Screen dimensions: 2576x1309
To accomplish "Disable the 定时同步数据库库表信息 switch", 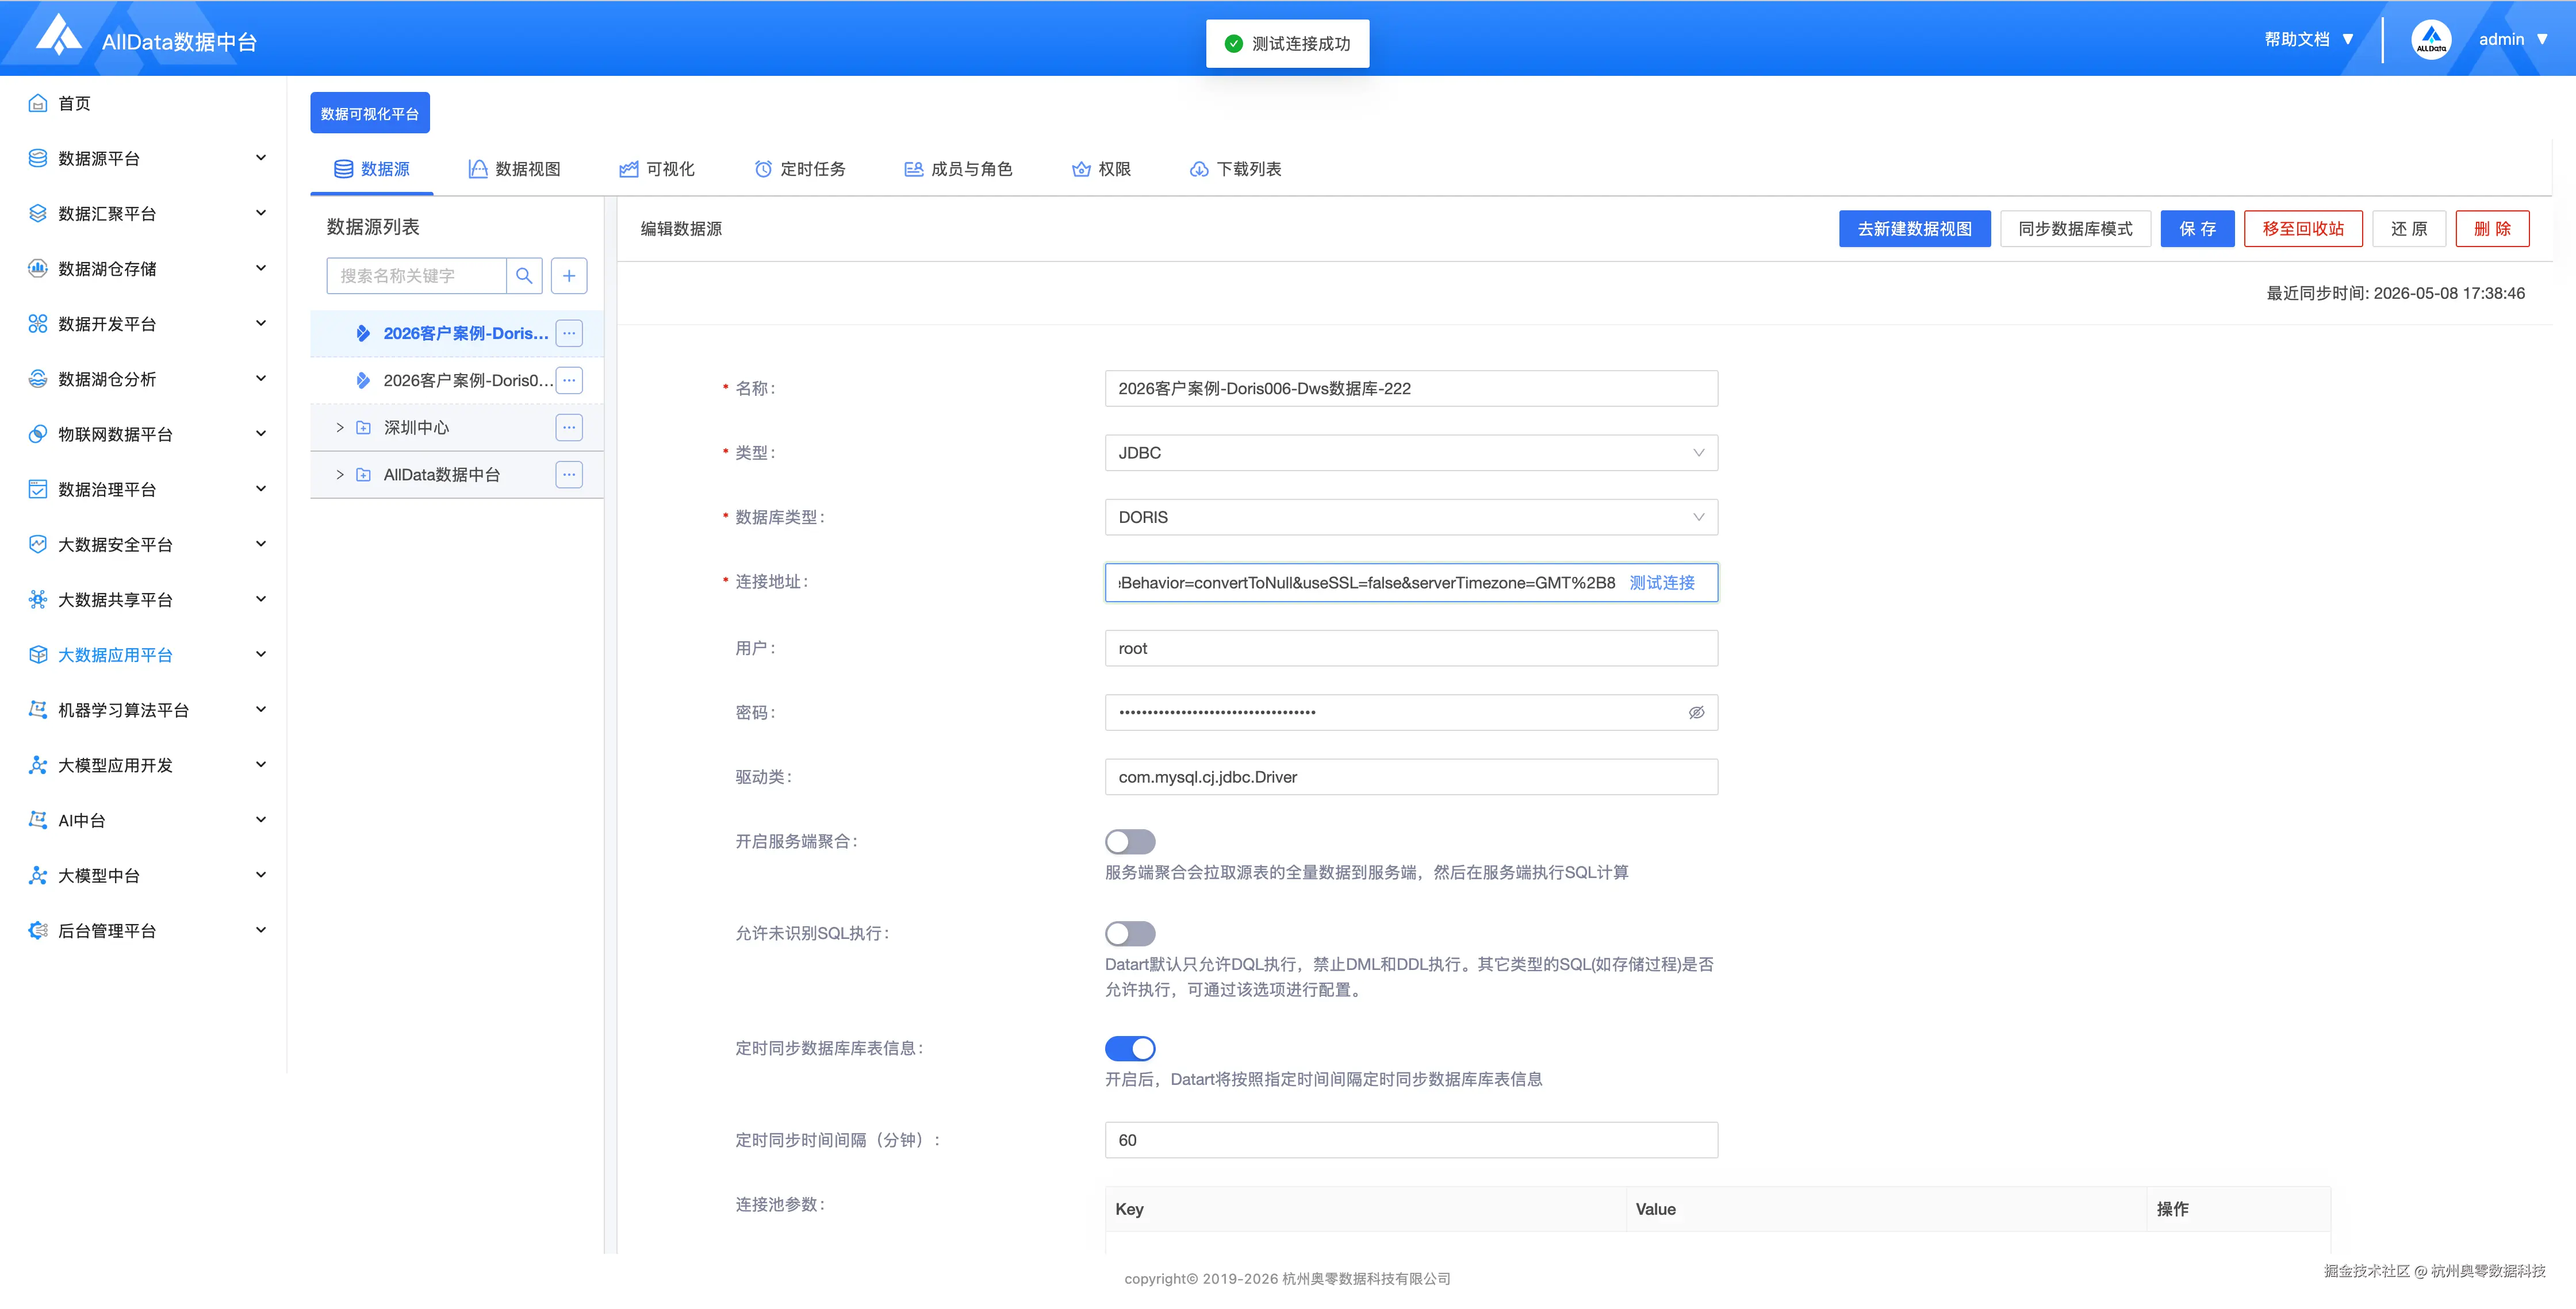I will coord(1130,1048).
